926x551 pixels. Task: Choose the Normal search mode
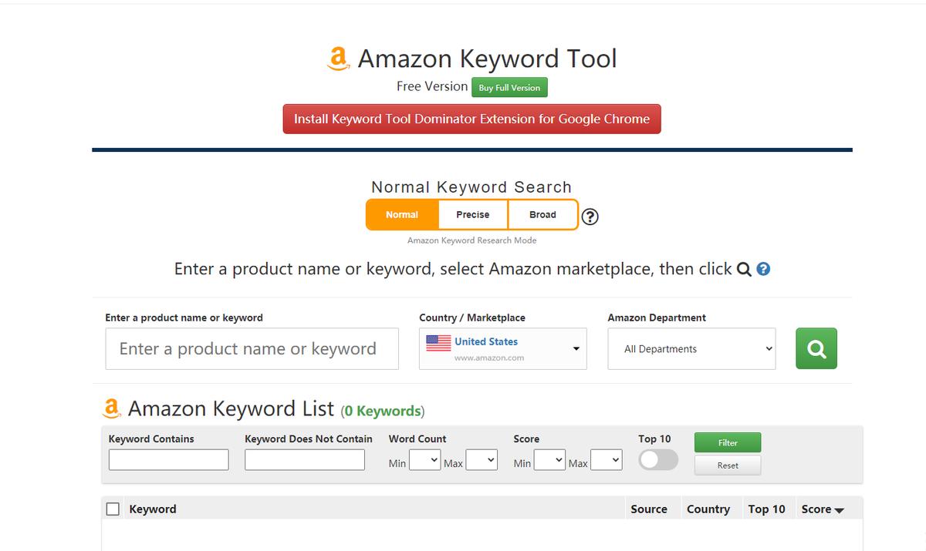[x=402, y=215]
